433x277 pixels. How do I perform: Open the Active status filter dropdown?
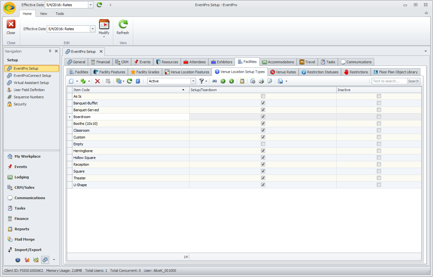coord(193,81)
